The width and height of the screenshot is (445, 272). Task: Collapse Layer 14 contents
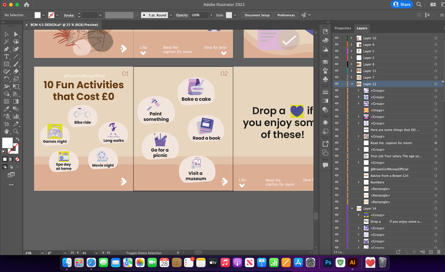tap(352, 208)
